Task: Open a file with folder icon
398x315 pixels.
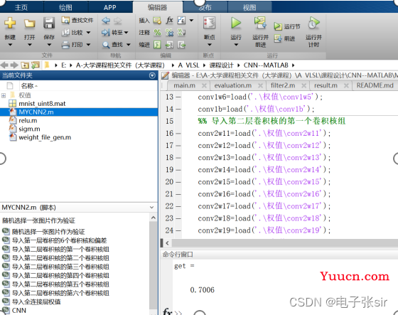Action: tap(29, 23)
